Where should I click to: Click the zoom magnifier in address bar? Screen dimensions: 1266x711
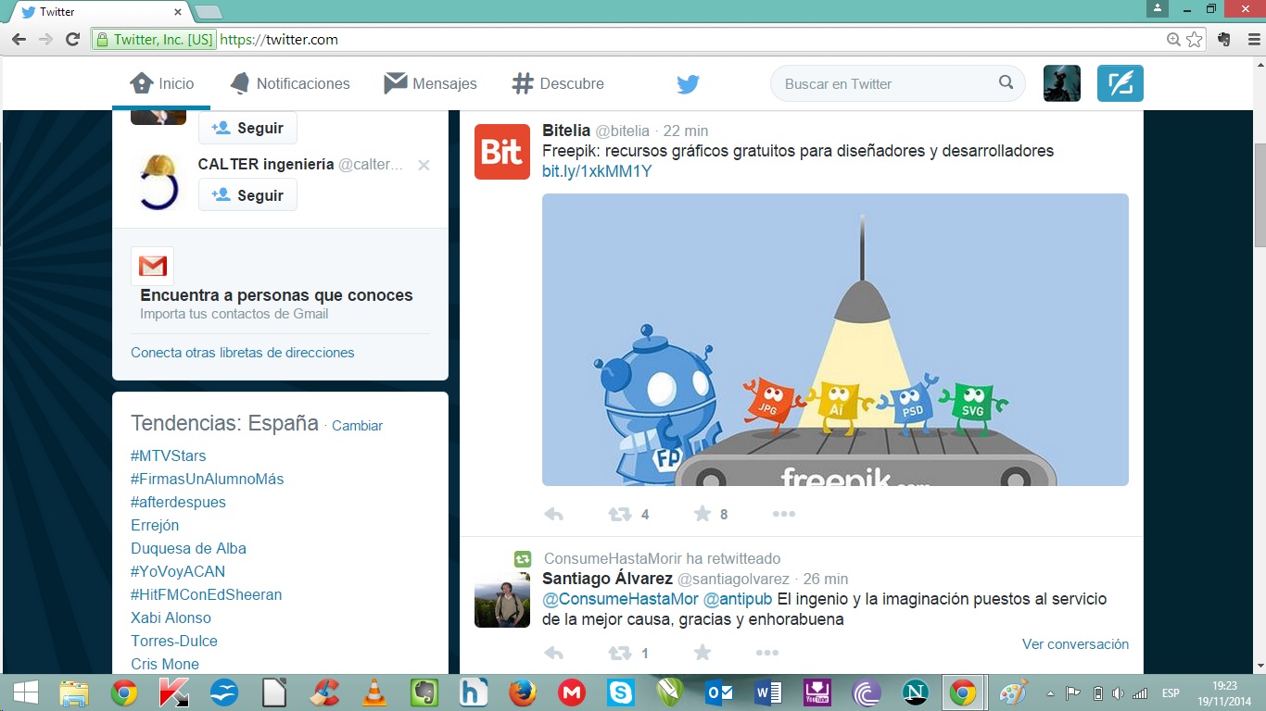pyautogui.click(x=1173, y=40)
